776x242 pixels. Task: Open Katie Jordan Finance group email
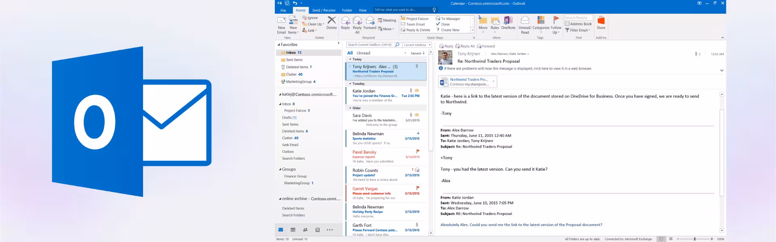pyautogui.click(x=386, y=96)
